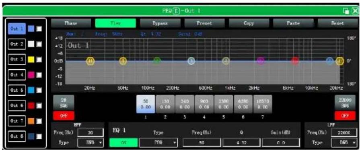Select EQ node 4 near 1kHz on the graph

[226, 61]
